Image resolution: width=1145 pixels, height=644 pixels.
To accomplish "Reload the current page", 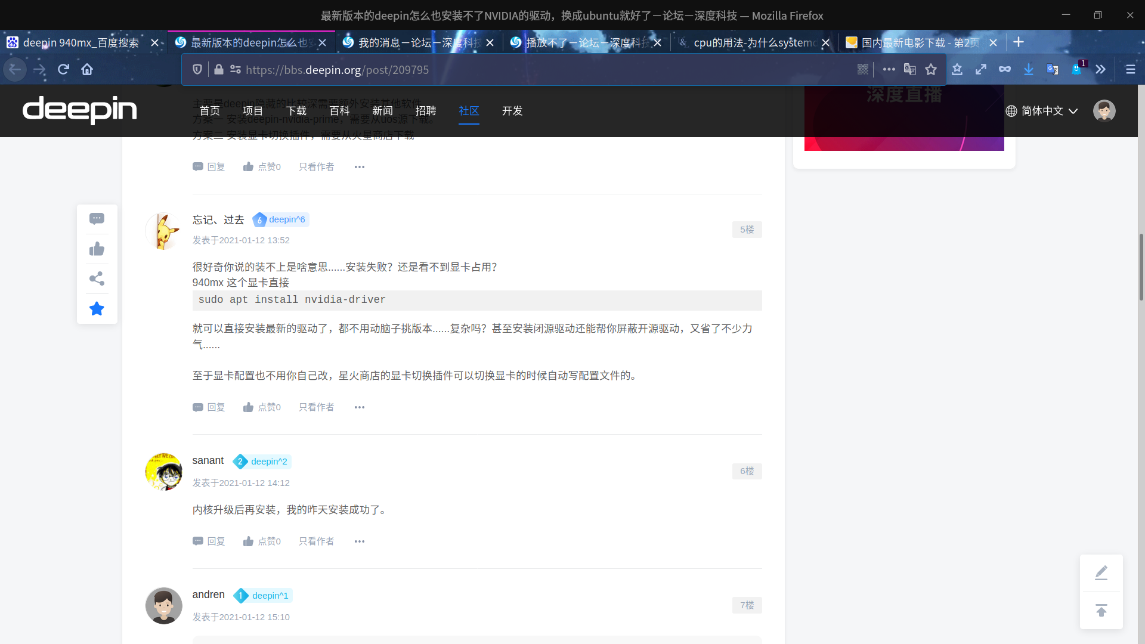I will [63, 70].
